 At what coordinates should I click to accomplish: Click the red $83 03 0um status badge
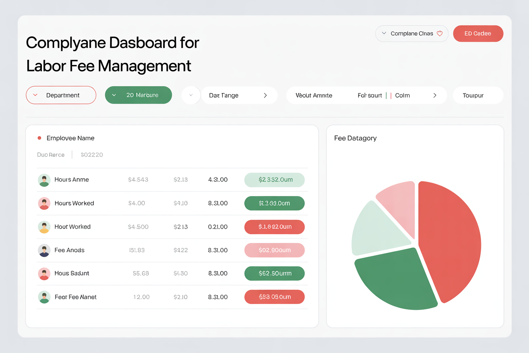coord(274,297)
